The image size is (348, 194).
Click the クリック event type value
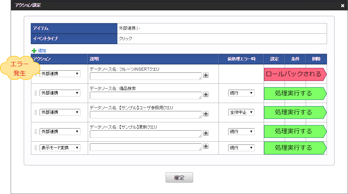tap(125, 39)
